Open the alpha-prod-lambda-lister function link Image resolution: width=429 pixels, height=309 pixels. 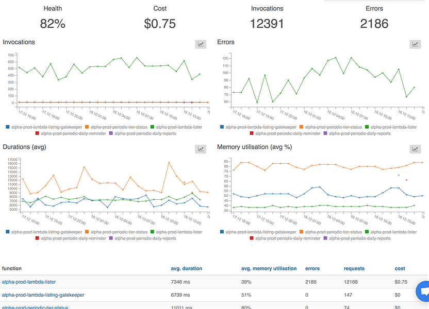29,282
